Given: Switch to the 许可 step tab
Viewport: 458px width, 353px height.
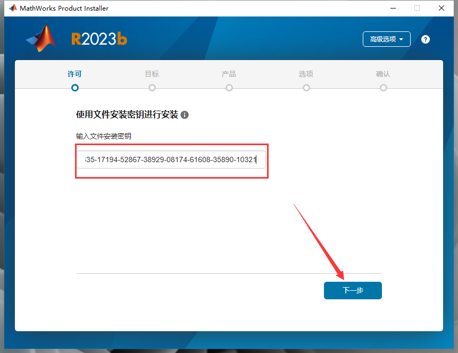Looking at the screenshot, I should (x=75, y=74).
